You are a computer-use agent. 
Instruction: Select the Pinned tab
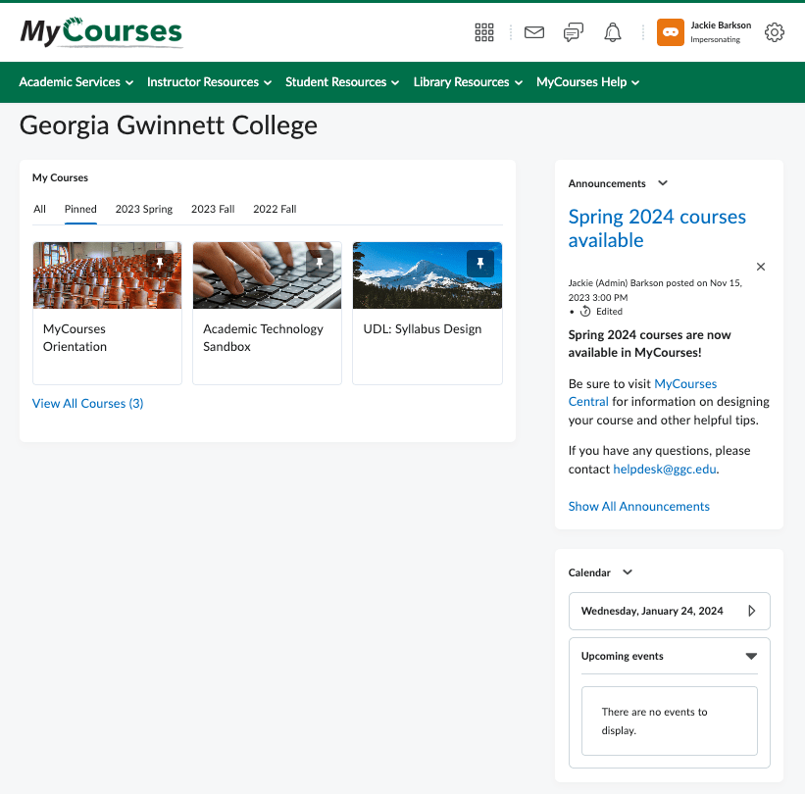click(x=80, y=209)
